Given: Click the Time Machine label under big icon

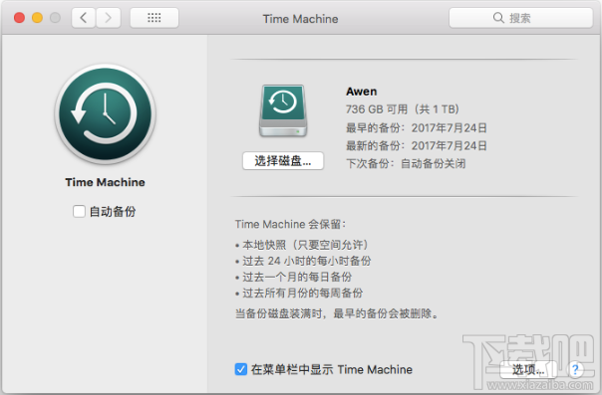Looking at the screenshot, I should [106, 182].
